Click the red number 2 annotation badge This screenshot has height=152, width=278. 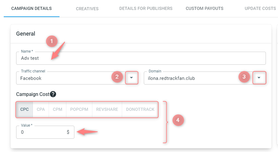(117, 77)
